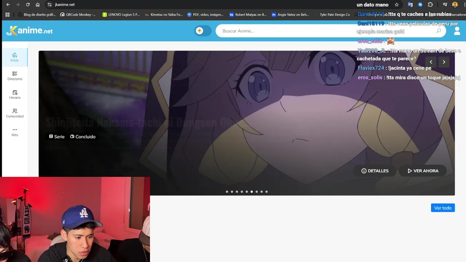Select Inicio in the sidebar

(15, 57)
